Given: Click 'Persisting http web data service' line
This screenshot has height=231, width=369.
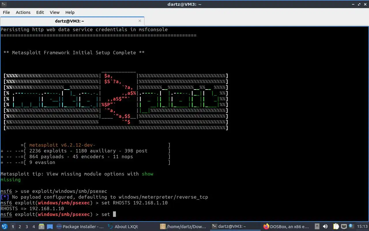Looking at the screenshot, I should pyautogui.click(x=84, y=29).
